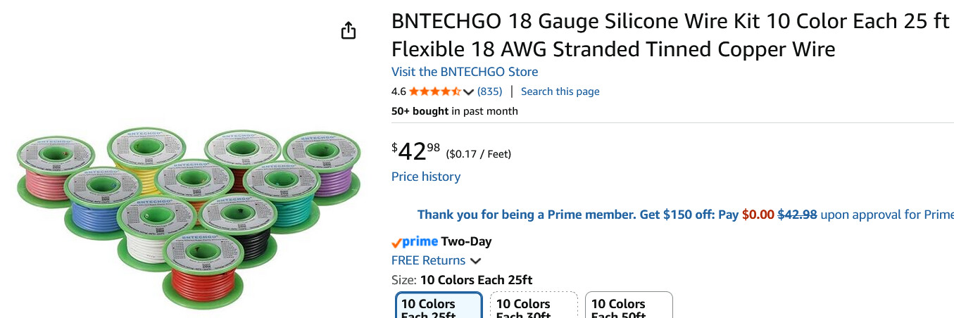Click the star rating icons

[434, 91]
